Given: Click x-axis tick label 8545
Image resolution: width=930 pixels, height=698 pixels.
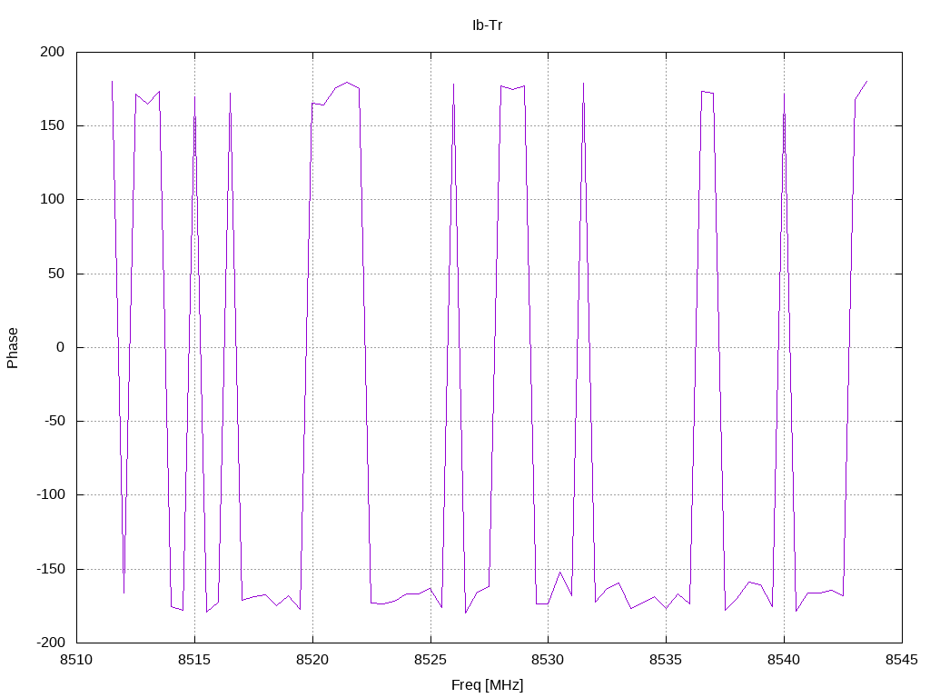Looking at the screenshot, I should click(x=902, y=660).
